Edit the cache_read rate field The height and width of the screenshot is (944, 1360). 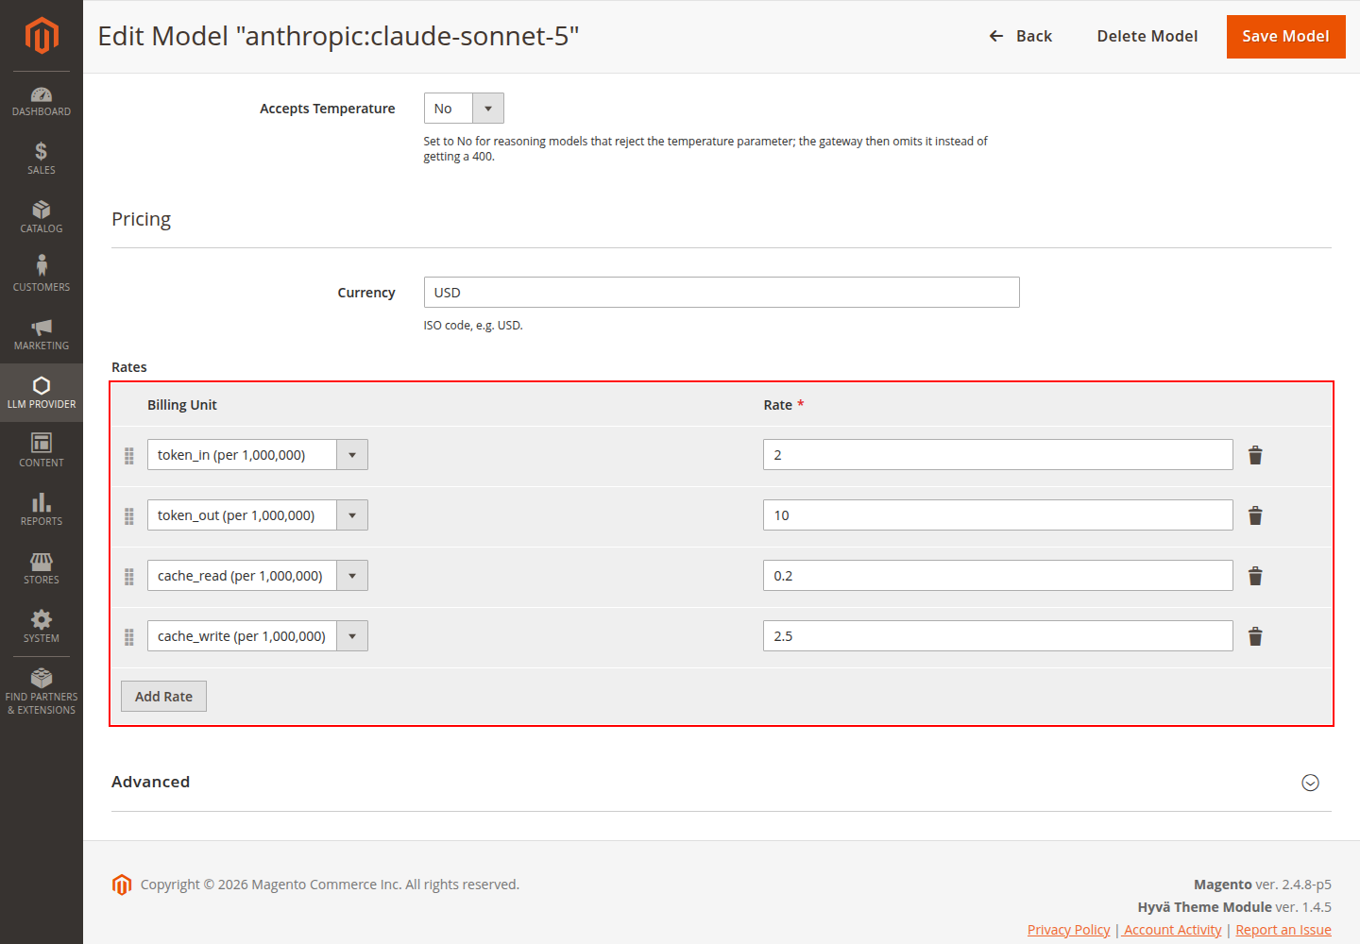[x=998, y=576]
